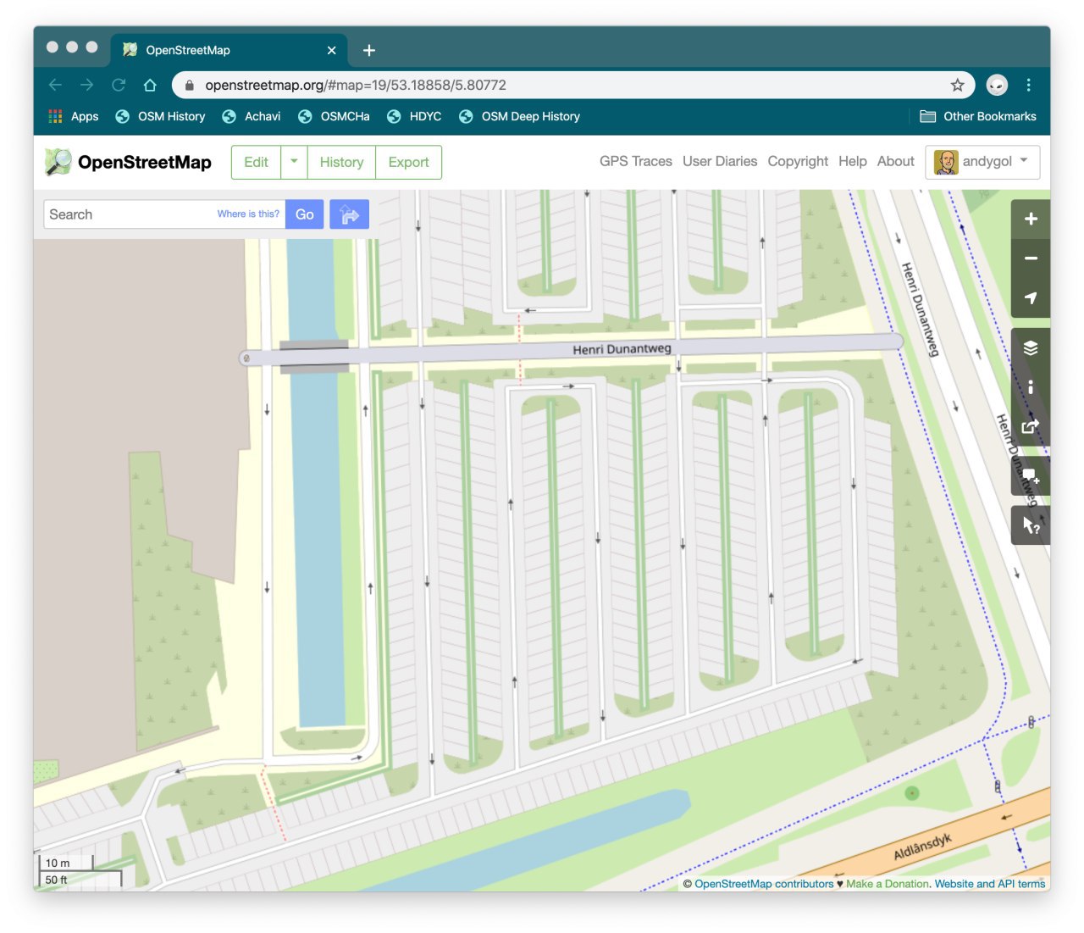
Task: Open the map key info panel
Action: [x=1031, y=387]
